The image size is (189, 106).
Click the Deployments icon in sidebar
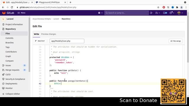tap(3, 84)
